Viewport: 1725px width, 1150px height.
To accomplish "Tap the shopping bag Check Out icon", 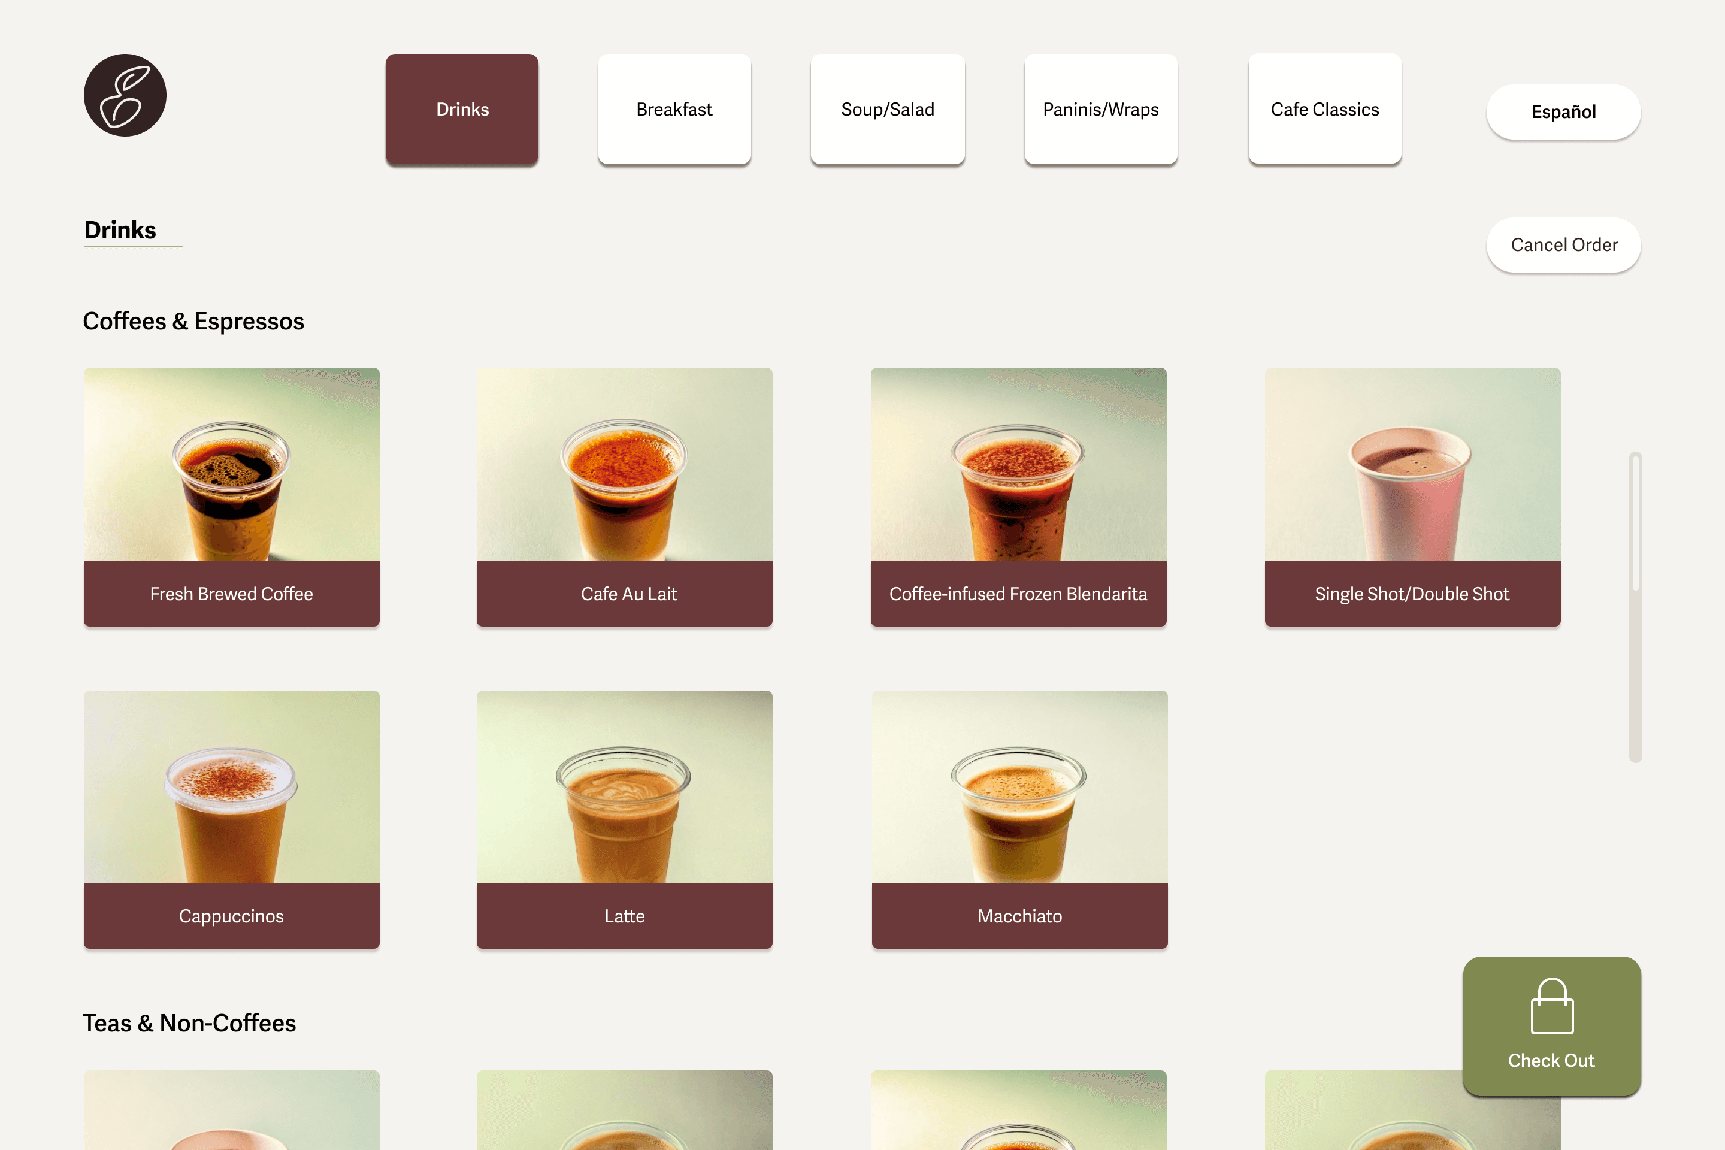I will 1551,1006.
